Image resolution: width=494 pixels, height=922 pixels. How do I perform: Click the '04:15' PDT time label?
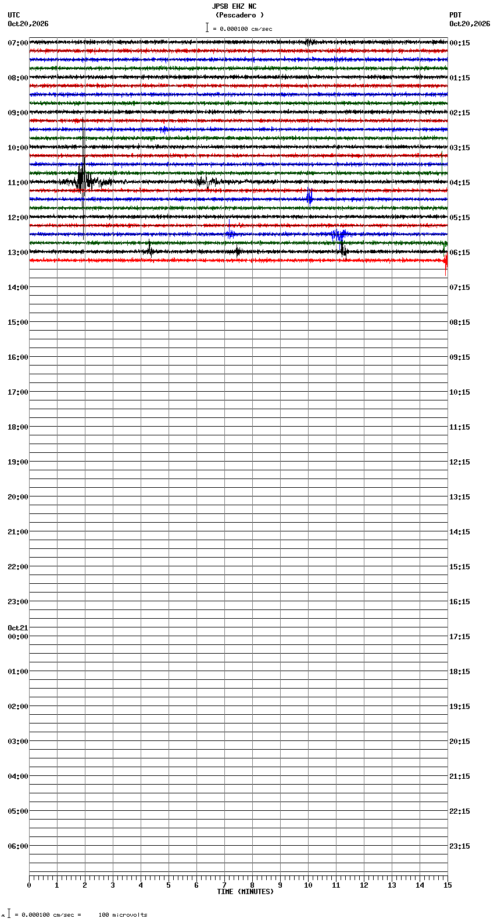click(460, 183)
